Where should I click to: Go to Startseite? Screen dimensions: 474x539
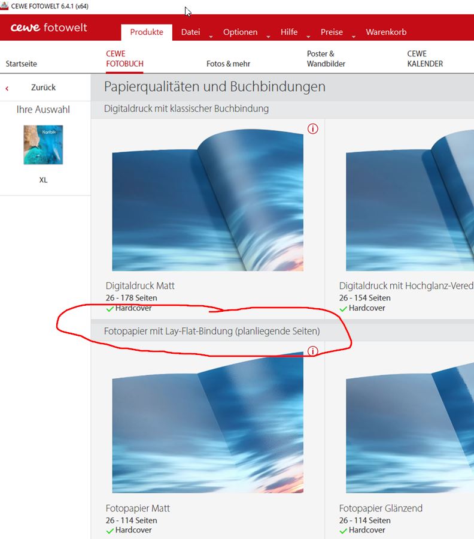(x=22, y=64)
